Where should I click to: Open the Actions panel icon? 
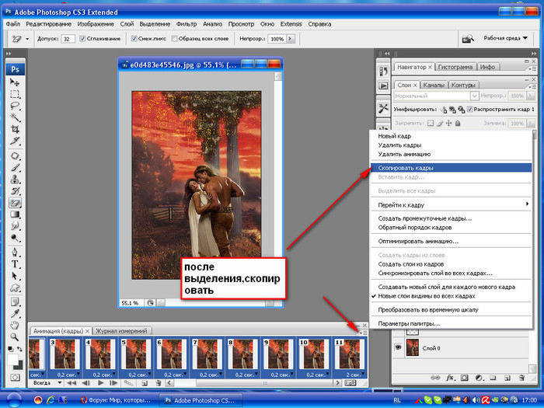[383, 85]
